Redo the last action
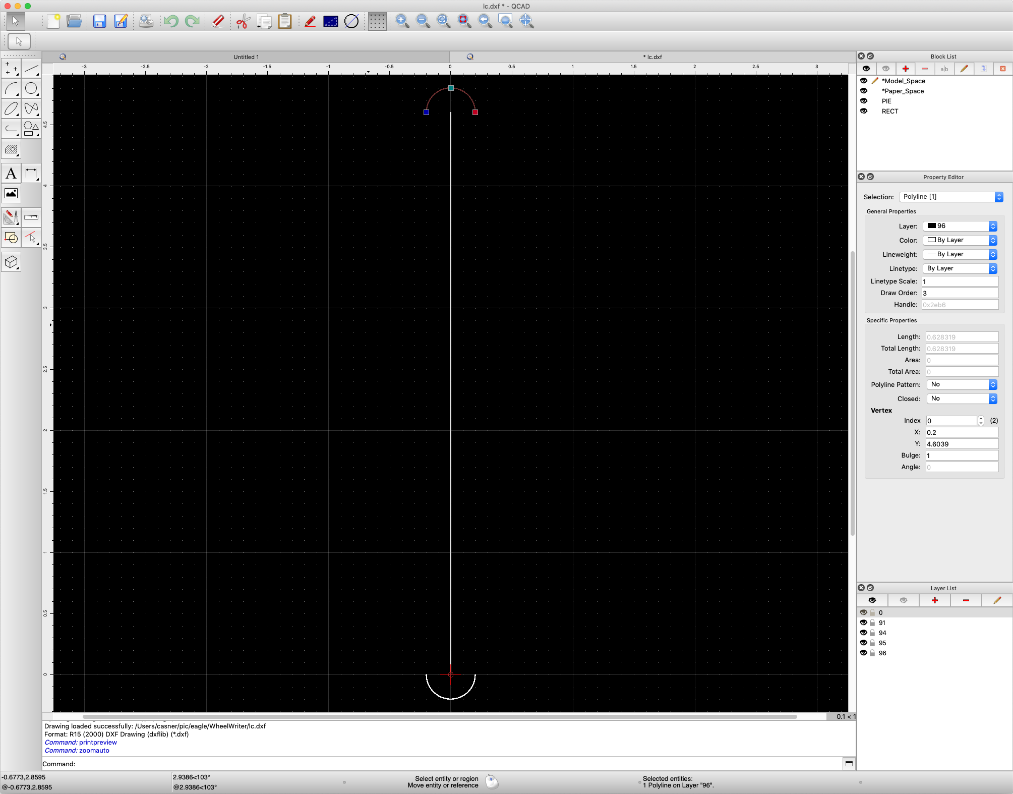Viewport: 1013px width, 794px height. pos(192,21)
